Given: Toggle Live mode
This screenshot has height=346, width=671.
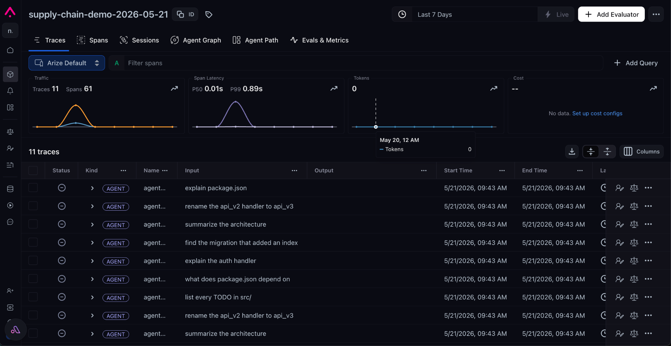Looking at the screenshot, I should [556, 14].
